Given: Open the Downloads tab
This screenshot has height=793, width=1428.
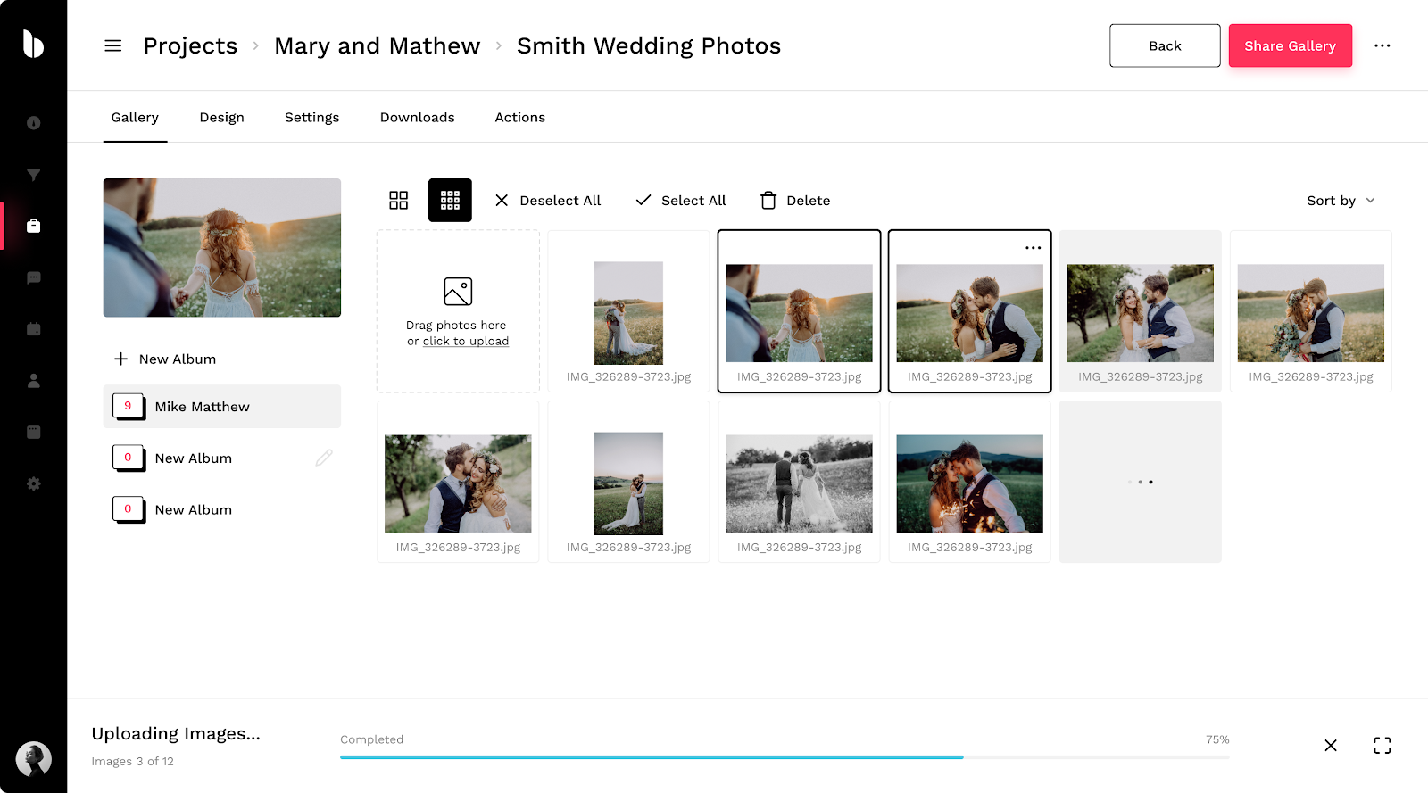Looking at the screenshot, I should pos(417,118).
